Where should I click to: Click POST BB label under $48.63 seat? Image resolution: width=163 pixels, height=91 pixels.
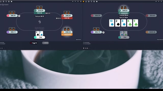67,18
